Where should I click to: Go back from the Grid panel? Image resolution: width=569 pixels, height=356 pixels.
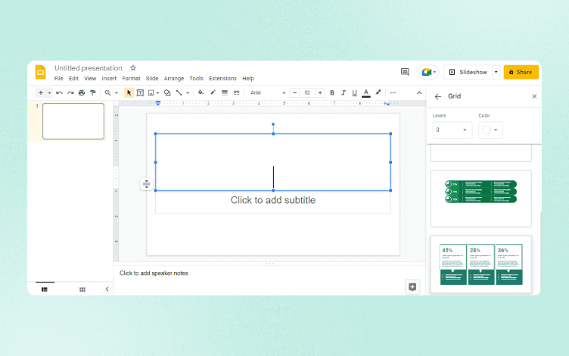pyautogui.click(x=438, y=97)
